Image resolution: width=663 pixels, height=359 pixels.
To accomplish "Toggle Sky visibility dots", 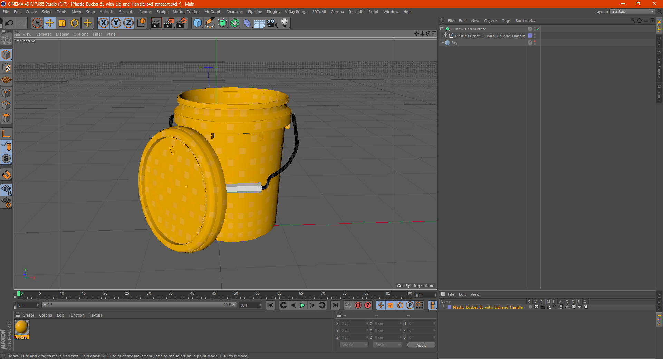I will pyautogui.click(x=535, y=43).
